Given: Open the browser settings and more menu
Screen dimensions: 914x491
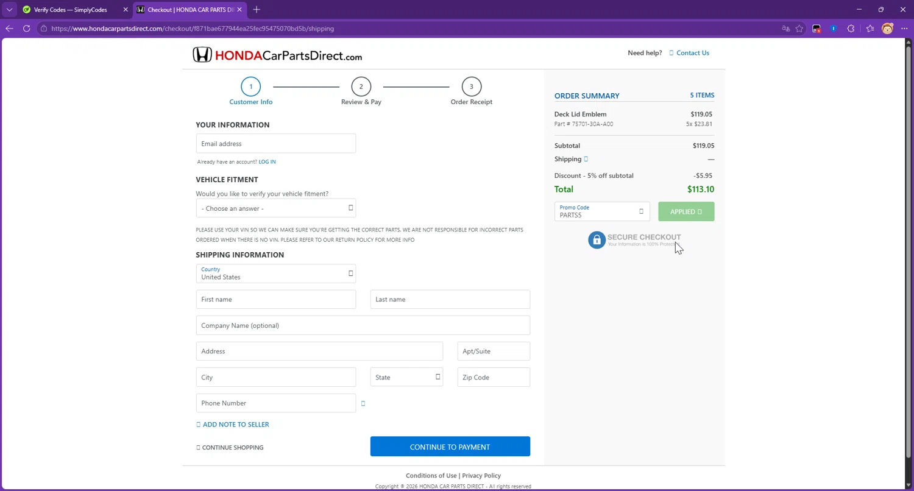Looking at the screenshot, I should pos(904,29).
